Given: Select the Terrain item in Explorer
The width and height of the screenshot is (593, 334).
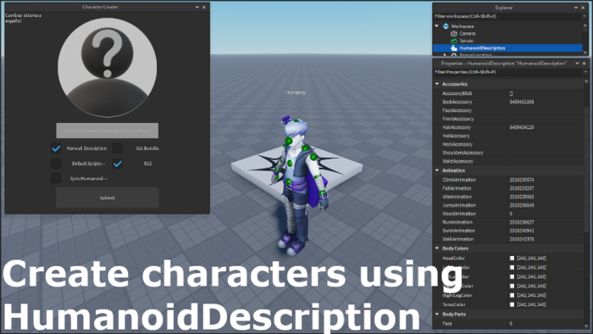Looking at the screenshot, I should (466, 41).
